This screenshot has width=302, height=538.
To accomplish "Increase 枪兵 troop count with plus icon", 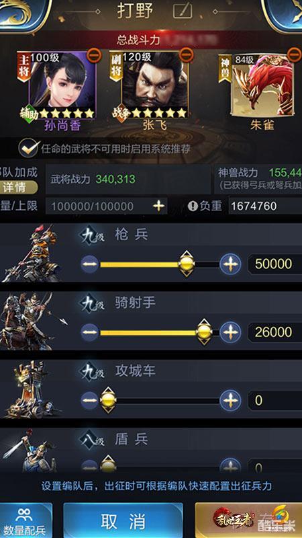I will 230,264.
